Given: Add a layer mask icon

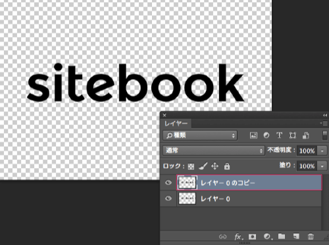Looking at the screenshot, I should coord(252,236).
